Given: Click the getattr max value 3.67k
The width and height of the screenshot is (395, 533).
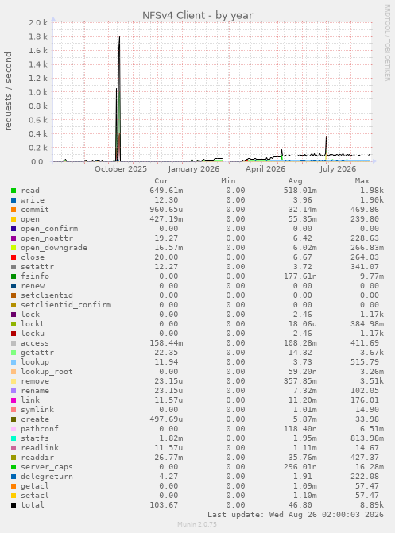Looking at the screenshot, I should tap(372, 353).
